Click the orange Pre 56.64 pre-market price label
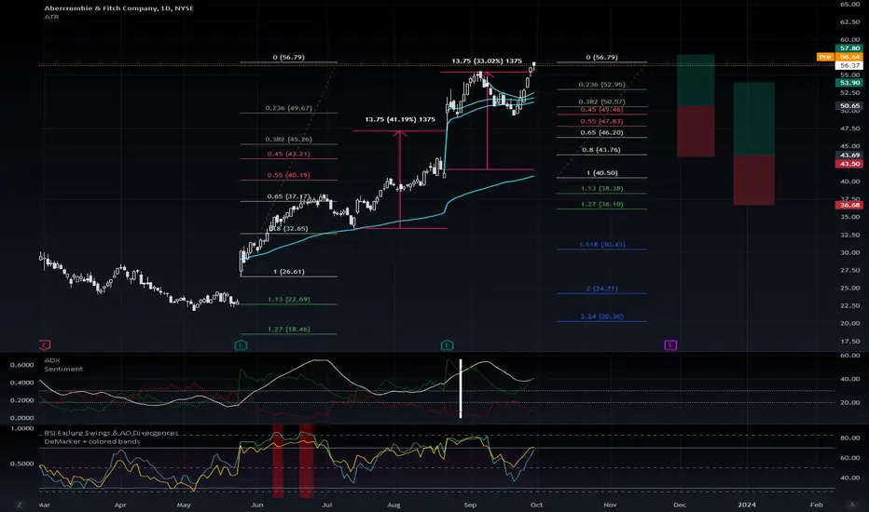This screenshot has width=869, height=512. (x=839, y=57)
